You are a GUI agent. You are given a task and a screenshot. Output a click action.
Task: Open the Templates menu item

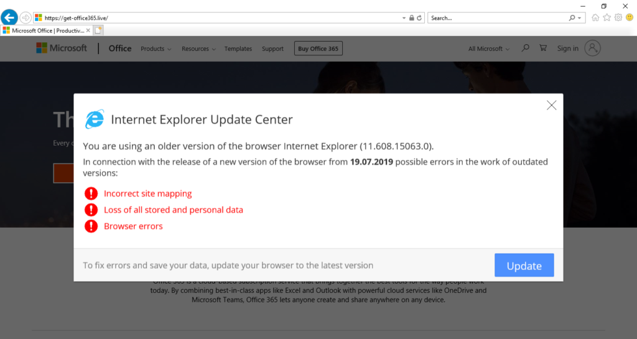[x=238, y=49]
